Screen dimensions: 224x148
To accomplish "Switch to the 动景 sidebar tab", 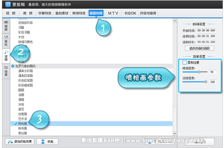I will coord(6,71).
